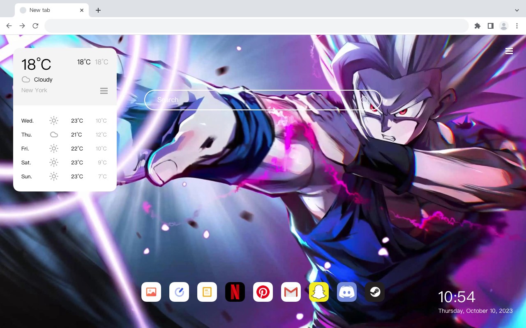Go back to previous page

point(9,26)
